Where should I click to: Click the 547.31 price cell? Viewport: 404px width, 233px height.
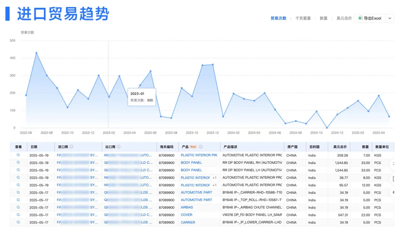click(x=343, y=215)
